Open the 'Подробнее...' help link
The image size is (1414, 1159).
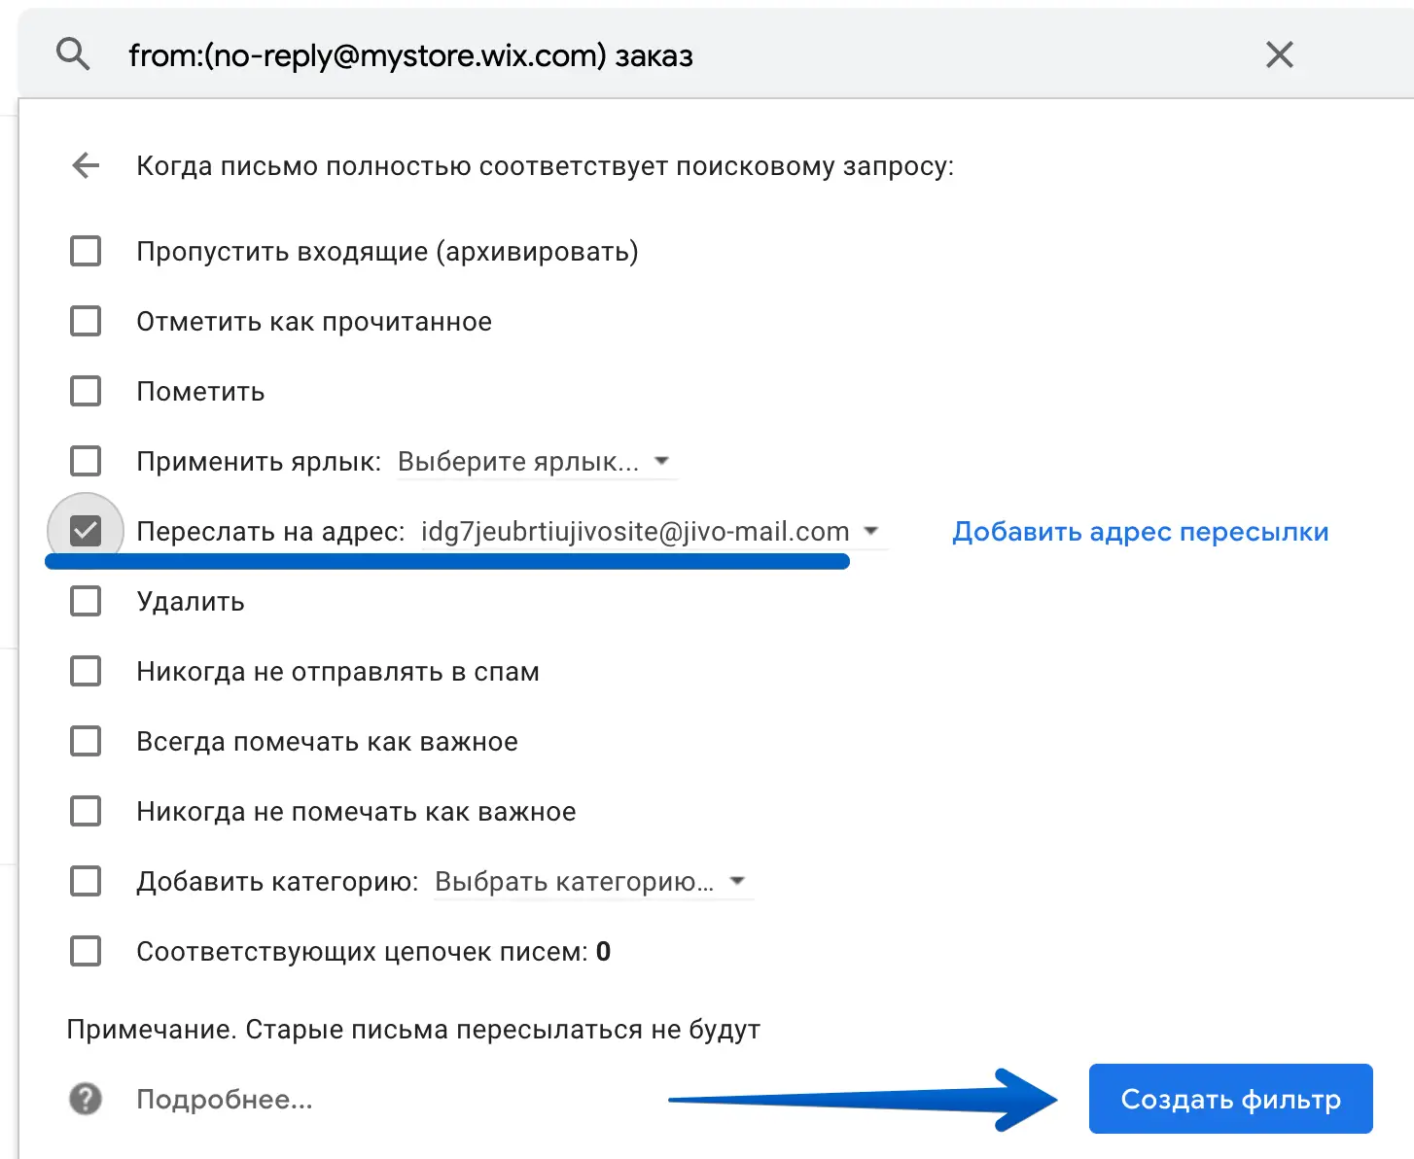225,1100
